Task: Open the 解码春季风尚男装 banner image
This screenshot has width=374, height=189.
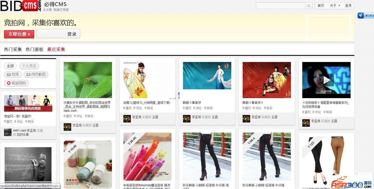Action: point(28,103)
